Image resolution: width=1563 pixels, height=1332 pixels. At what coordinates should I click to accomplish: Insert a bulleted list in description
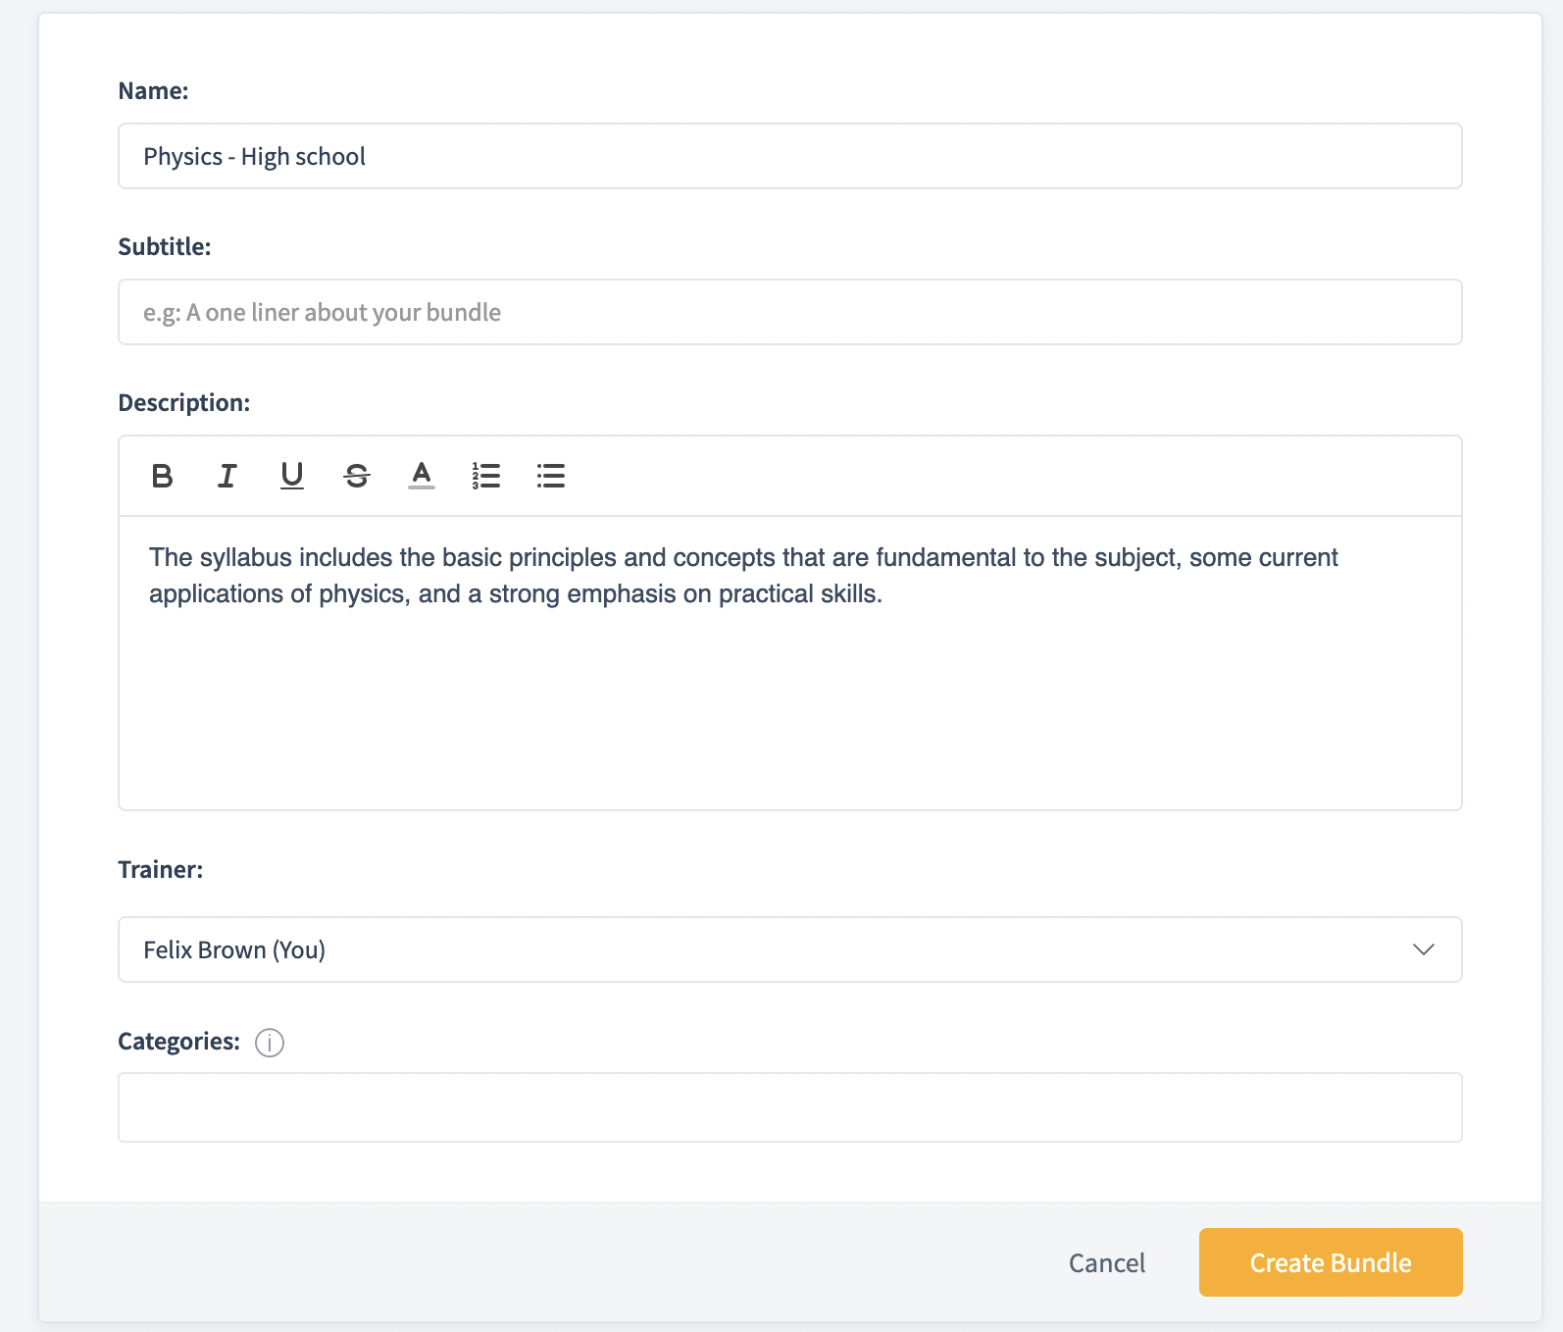[551, 477]
